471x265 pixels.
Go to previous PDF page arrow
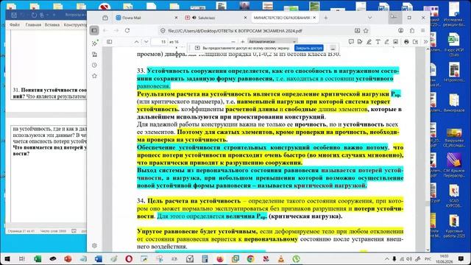pos(136,42)
